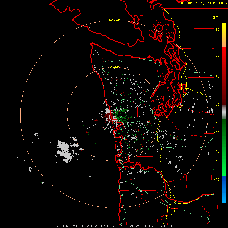Click the -70 value on velocity scale

click(x=217, y=180)
